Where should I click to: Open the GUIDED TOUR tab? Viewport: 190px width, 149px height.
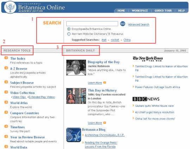click(x=163, y=11)
